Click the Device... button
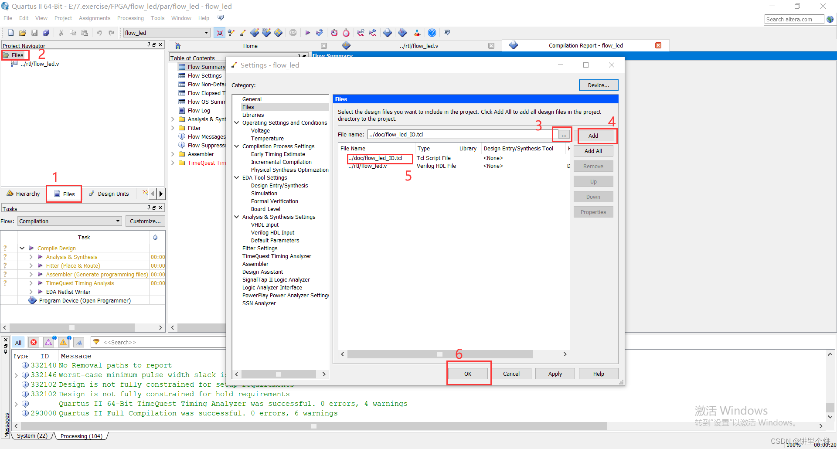837x449 pixels. (x=599, y=85)
